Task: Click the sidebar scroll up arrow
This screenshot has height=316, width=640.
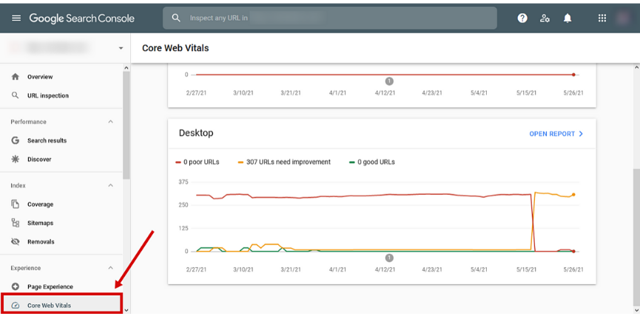Action: coord(126,68)
